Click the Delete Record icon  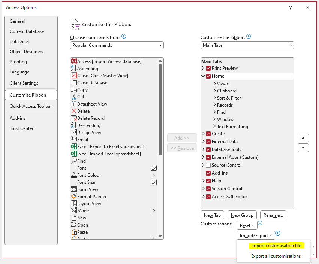pyautogui.click(x=73, y=118)
